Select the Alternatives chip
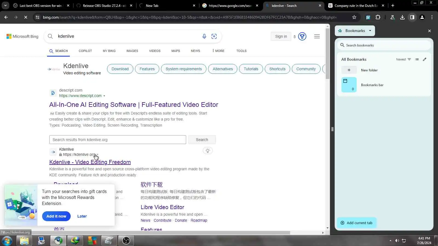This screenshot has width=438, height=246. tap(223, 69)
